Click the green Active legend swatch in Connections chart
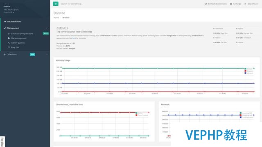This screenshot has height=147, width=262. coord(136,113)
